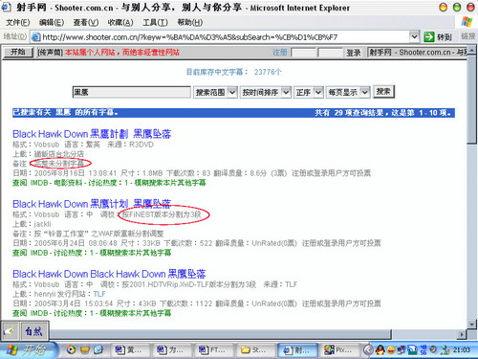Click the Windows flag logo at the menu bar's right

tap(467, 22)
